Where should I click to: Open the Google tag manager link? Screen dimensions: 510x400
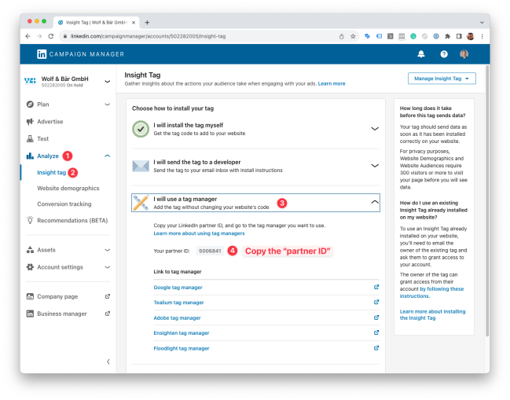[178, 288]
